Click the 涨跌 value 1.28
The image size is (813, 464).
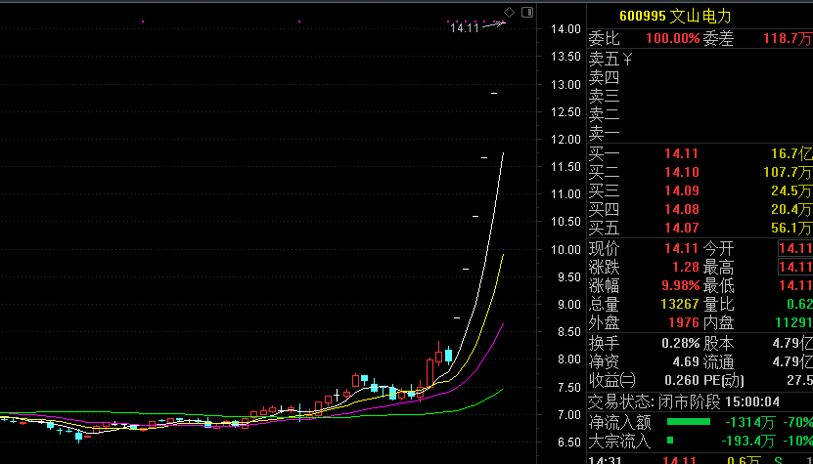(686, 268)
